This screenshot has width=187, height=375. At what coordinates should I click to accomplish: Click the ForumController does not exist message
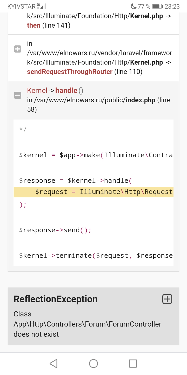(87, 324)
